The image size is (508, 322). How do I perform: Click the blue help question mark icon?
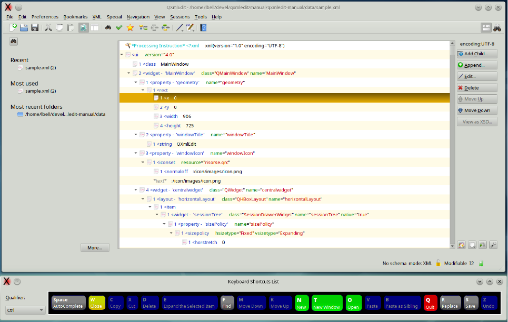point(203,27)
